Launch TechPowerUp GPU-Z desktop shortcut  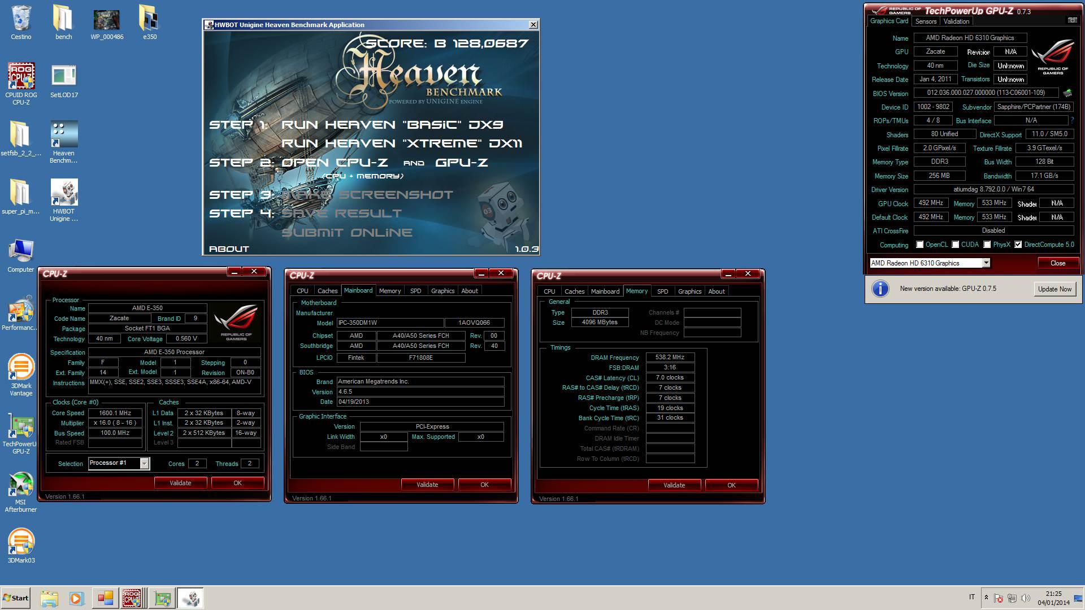[x=21, y=434]
